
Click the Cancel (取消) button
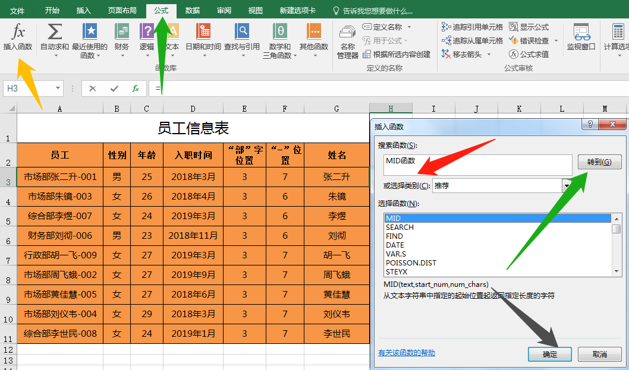(x=599, y=355)
